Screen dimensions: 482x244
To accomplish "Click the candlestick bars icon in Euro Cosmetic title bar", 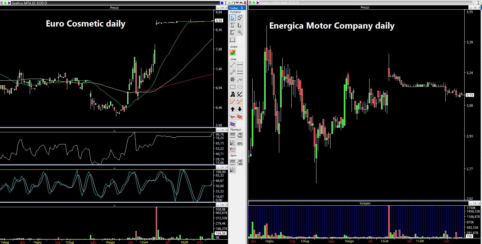I will click(230, 3).
